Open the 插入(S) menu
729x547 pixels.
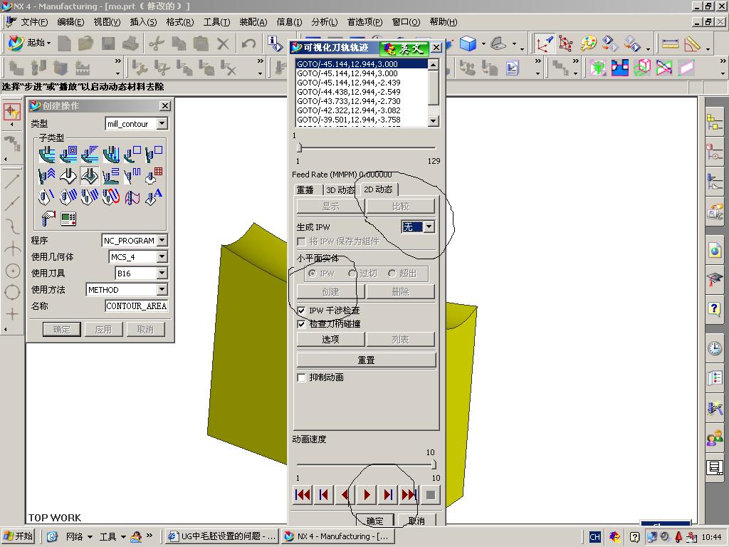tap(143, 22)
